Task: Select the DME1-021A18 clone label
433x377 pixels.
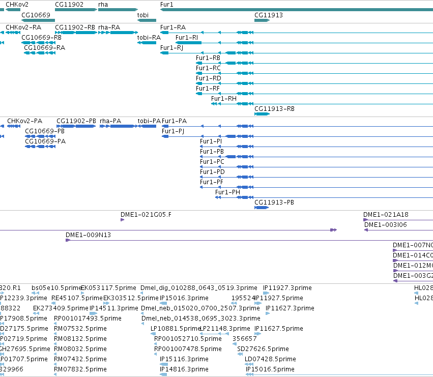Action: (386, 215)
